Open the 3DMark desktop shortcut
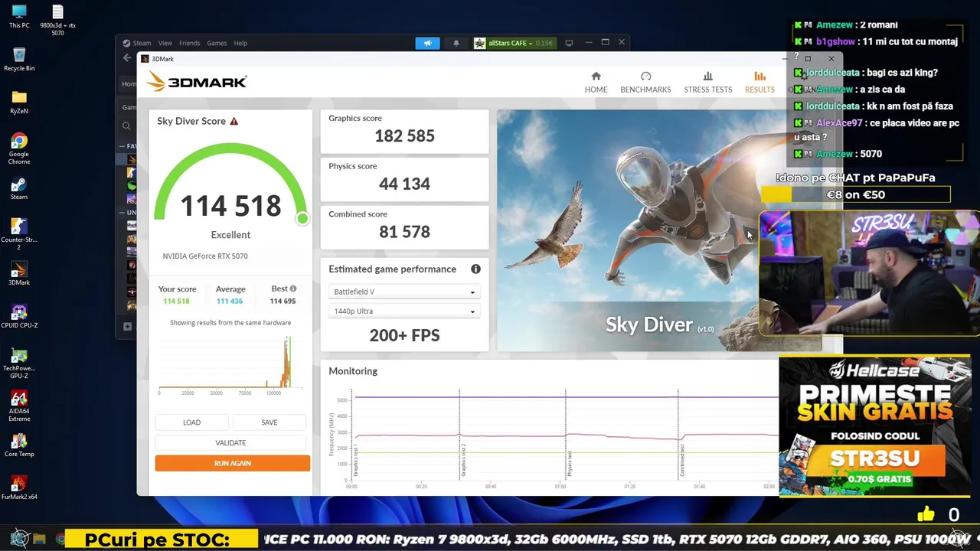The height and width of the screenshot is (551, 980). 19,274
